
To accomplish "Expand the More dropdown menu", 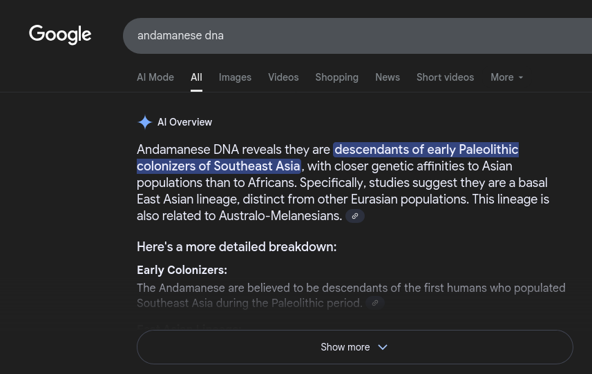I will click(506, 77).
